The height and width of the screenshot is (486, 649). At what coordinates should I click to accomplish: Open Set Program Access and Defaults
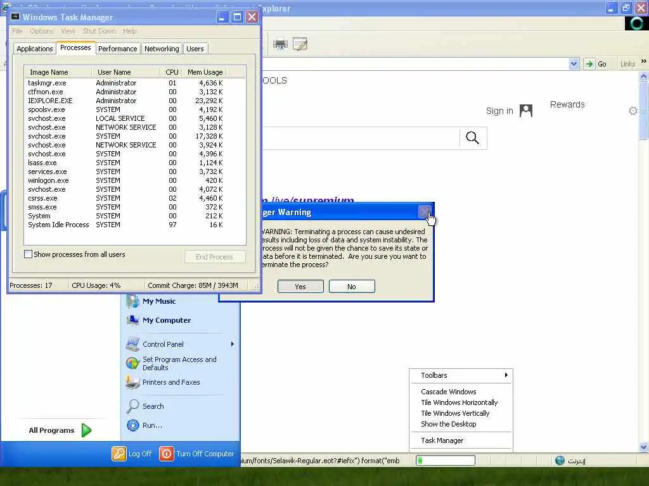tap(180, 363)
